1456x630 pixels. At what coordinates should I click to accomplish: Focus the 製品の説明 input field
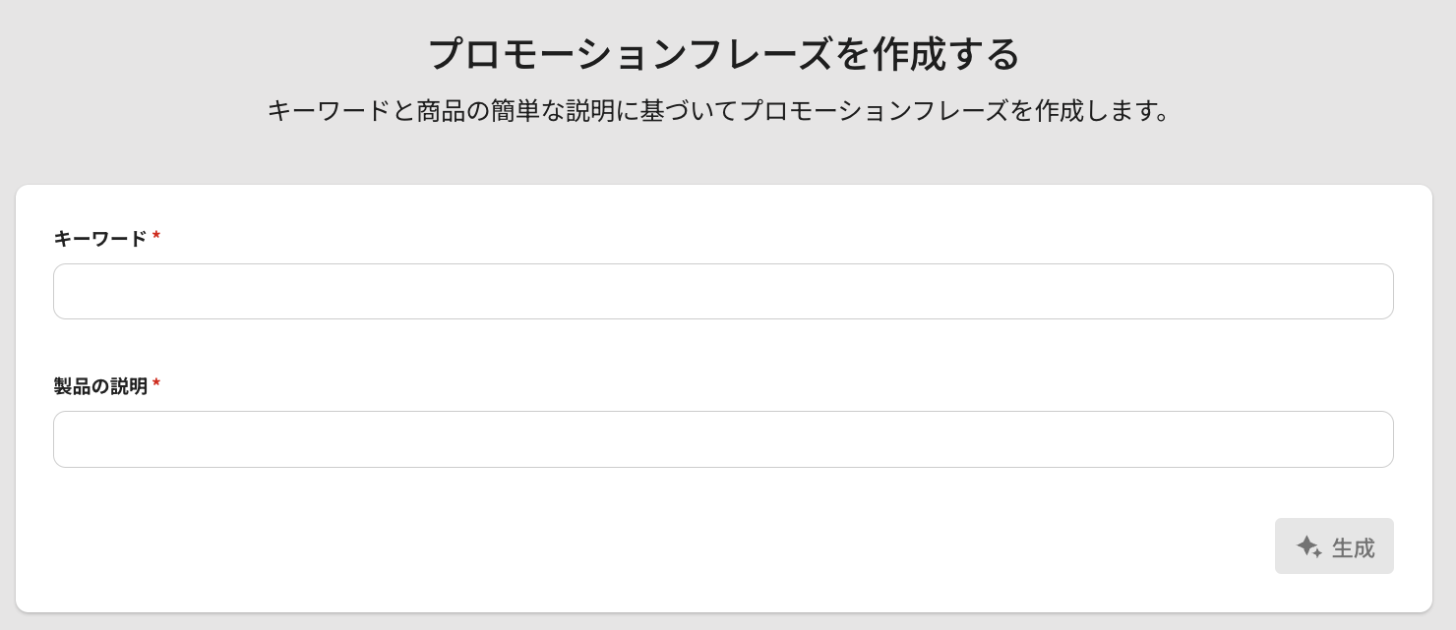[723, 439]
